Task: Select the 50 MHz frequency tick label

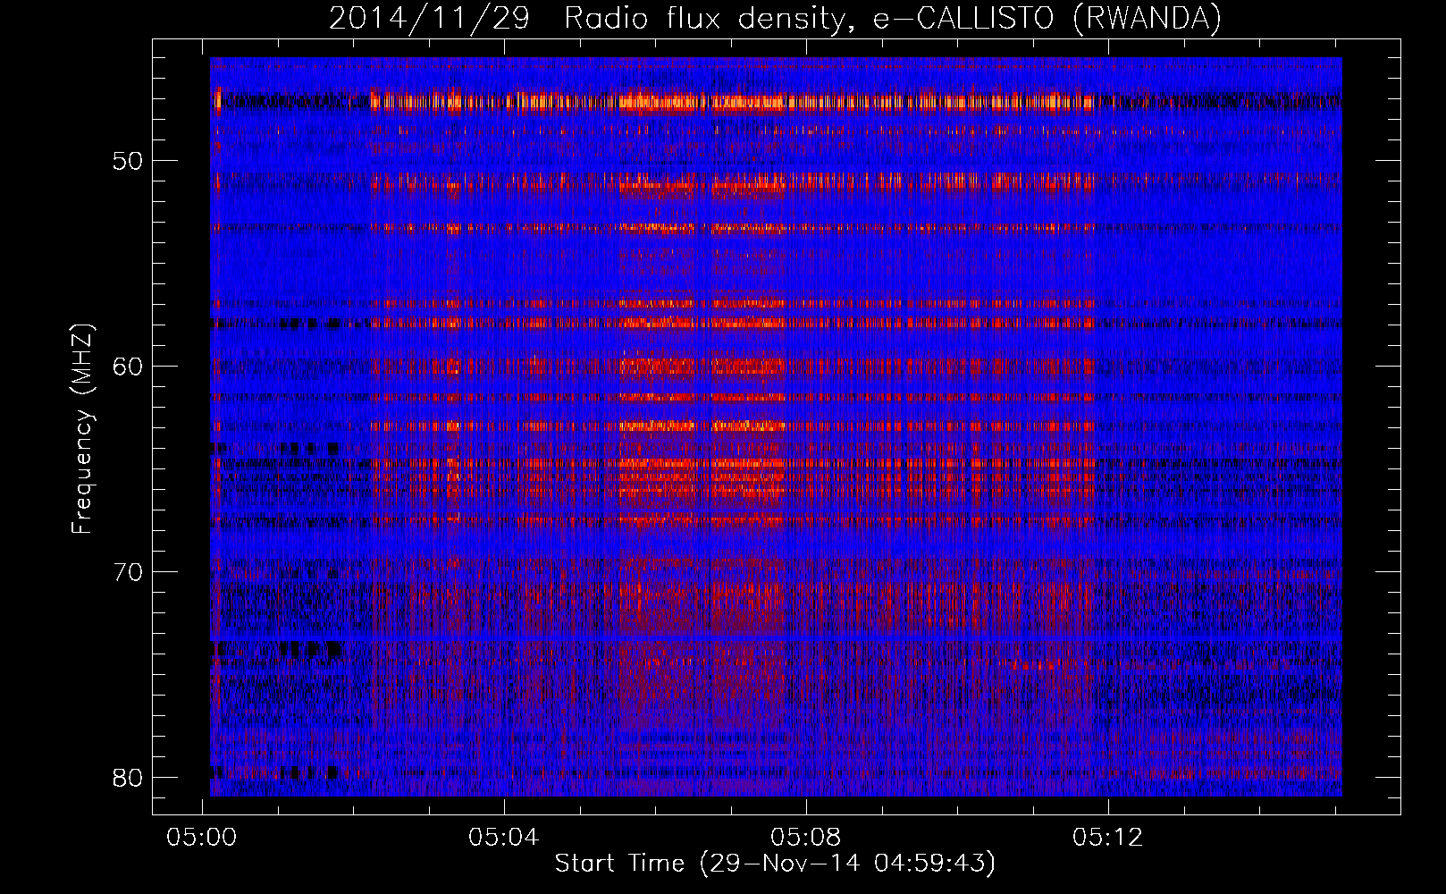Action: point(128,161)
